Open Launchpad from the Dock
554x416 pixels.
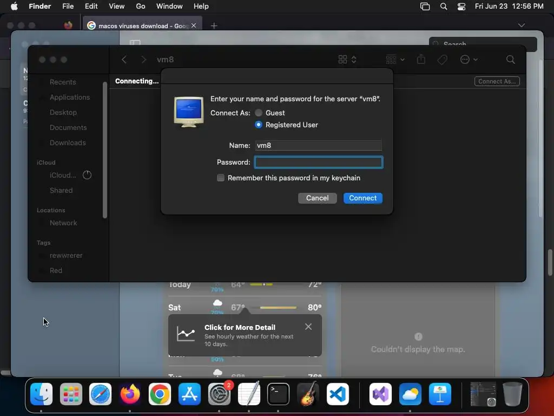[x=71, y=394]
